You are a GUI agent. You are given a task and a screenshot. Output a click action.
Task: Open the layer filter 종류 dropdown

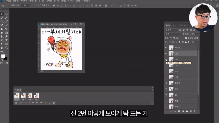tap(171, 30)
